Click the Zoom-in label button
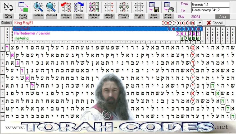This screenshot has width=236, height=134. click(38, 16)
